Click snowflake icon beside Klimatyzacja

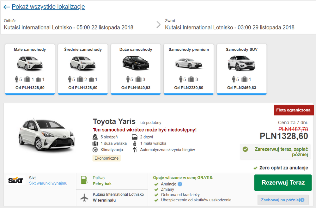(x=95, y=150)
